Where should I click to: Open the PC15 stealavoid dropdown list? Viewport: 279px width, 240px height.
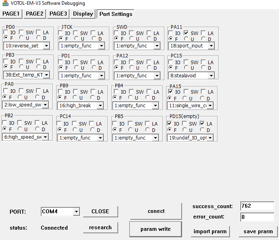[210, 76]
